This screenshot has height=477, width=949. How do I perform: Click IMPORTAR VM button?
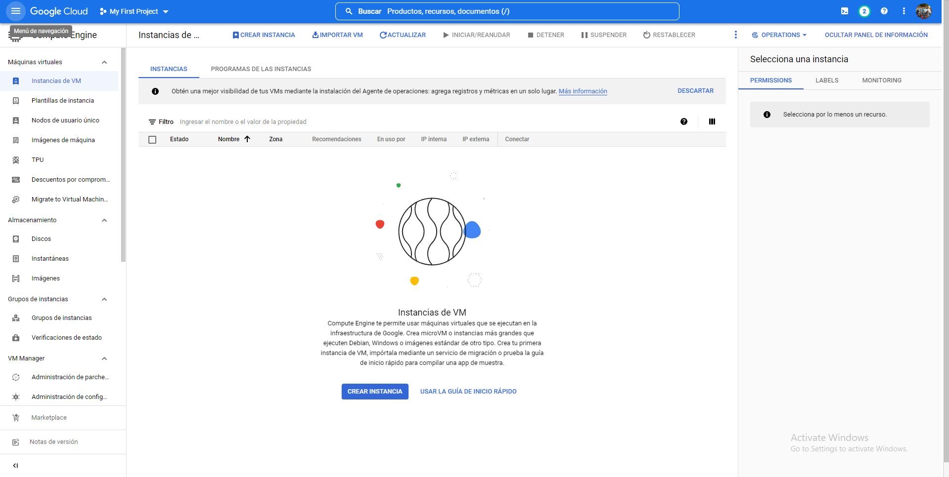tap(337, 35)
